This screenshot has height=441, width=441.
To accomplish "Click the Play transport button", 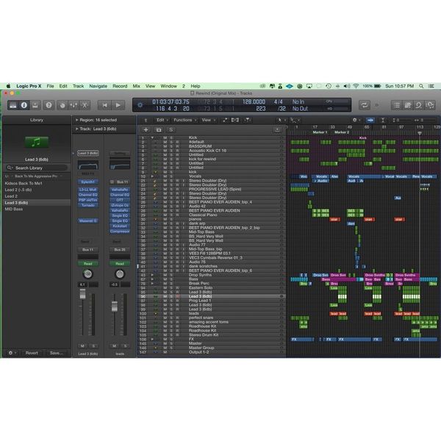I will 118,105.
